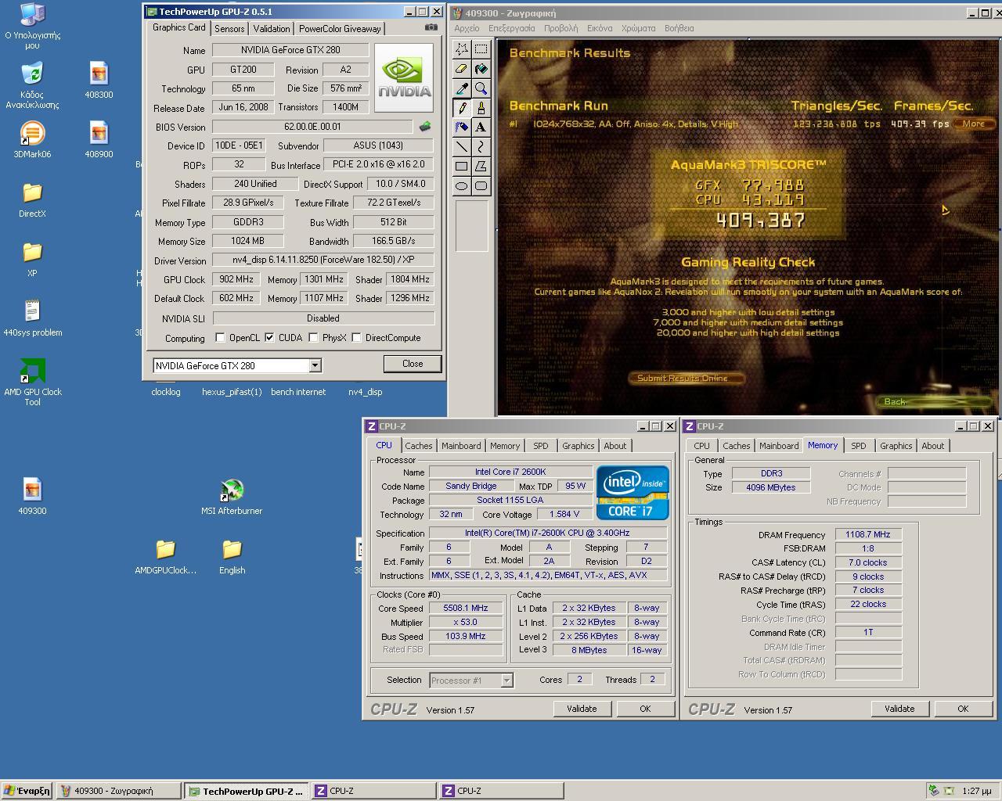Toggle the CUDA checkbox in GPU-Z
The width and height of the screenshot is (1002, 801).
coord(269,338)
